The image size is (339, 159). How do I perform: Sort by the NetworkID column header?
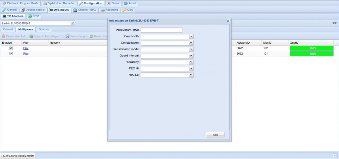tap(248, 43)
